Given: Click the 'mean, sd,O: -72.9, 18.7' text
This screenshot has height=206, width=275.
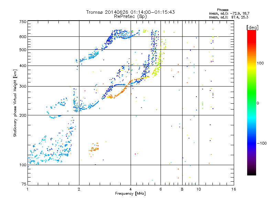Looking at the screenshot, I should pos(229,13).
